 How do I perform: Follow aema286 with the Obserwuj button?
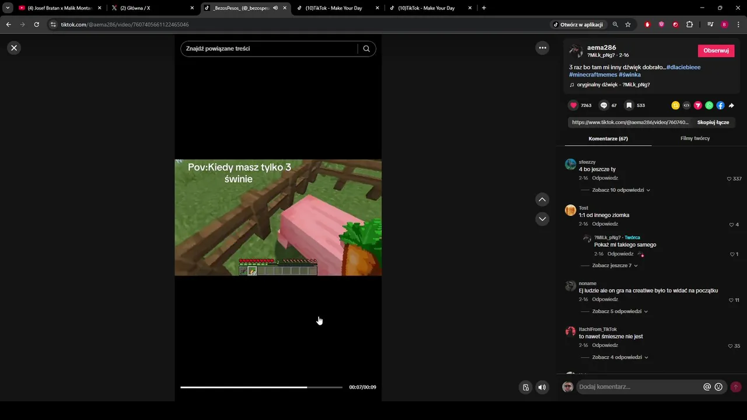(716, 51)
